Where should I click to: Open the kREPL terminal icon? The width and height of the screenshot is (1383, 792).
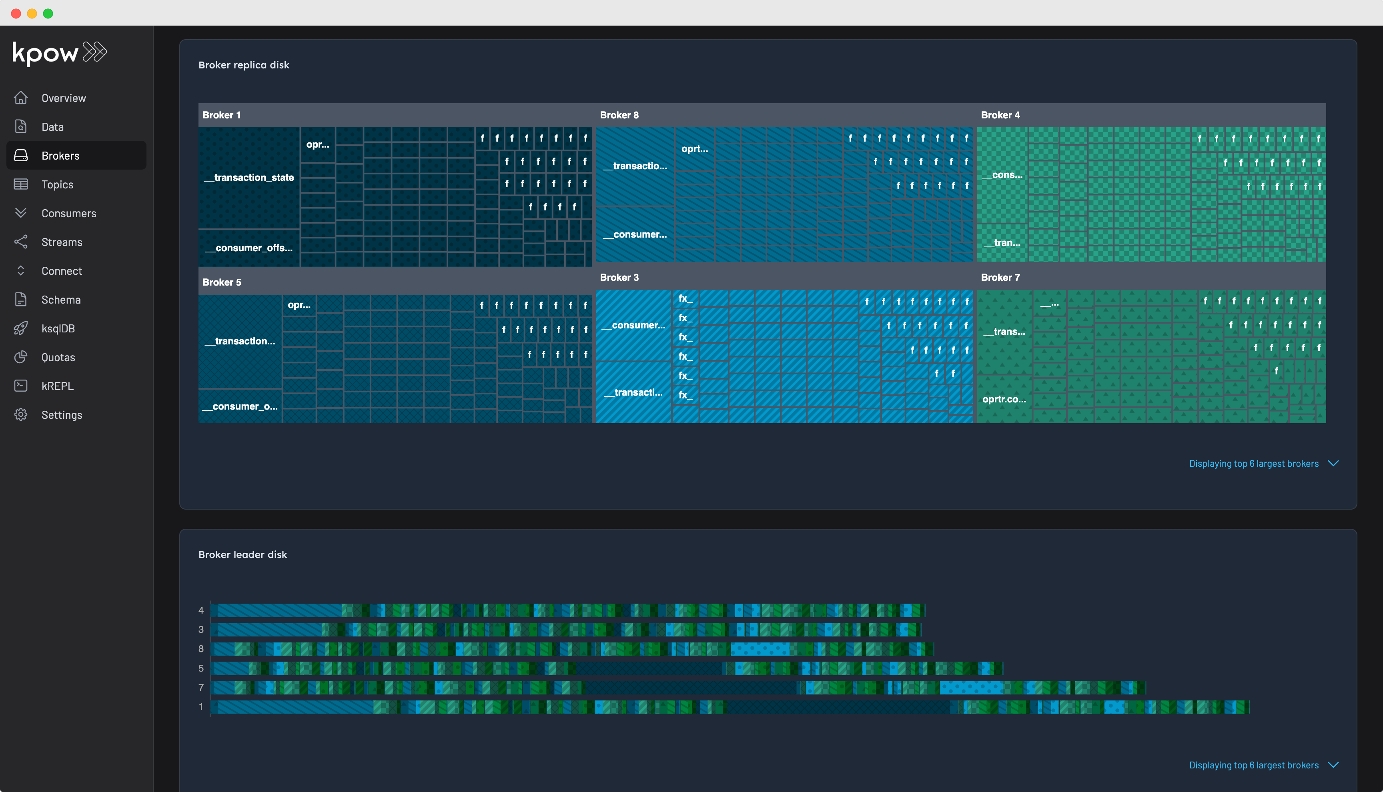coord(21,386)
